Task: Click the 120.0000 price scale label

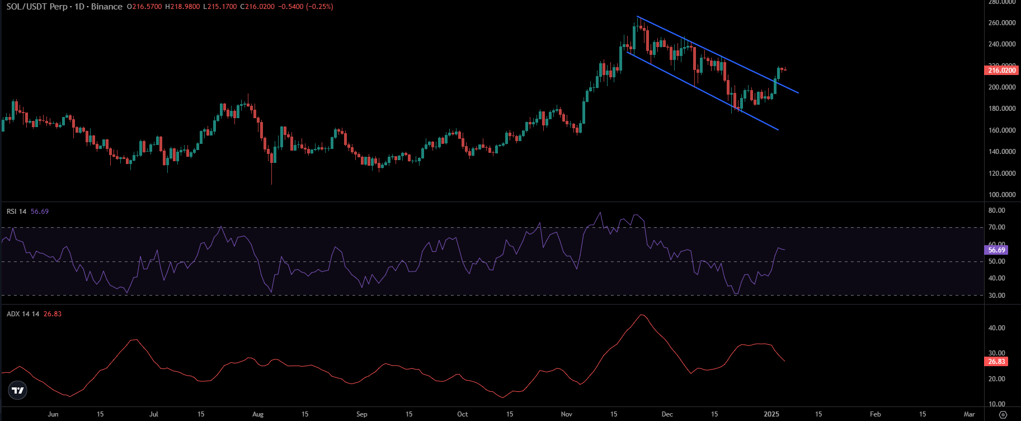Action: pos(1002,174)
